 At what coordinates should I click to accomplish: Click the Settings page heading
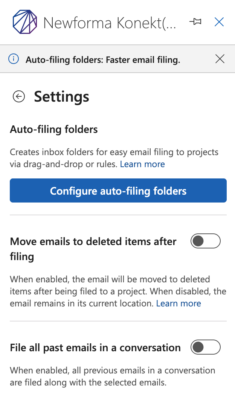(62, 97)
